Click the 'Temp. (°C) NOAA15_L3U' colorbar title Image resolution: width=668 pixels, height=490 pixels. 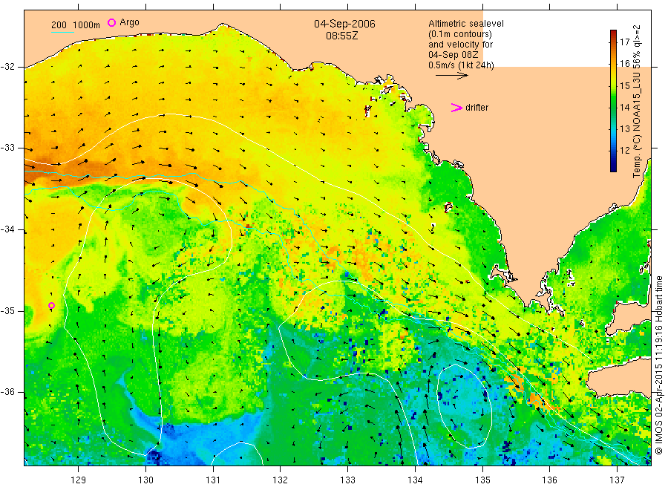637,125
